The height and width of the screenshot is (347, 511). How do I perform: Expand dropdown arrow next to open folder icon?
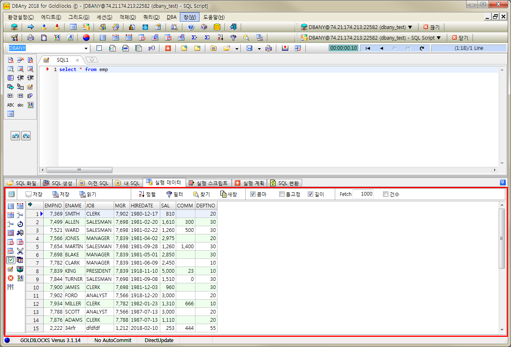[x=237, y=49]
